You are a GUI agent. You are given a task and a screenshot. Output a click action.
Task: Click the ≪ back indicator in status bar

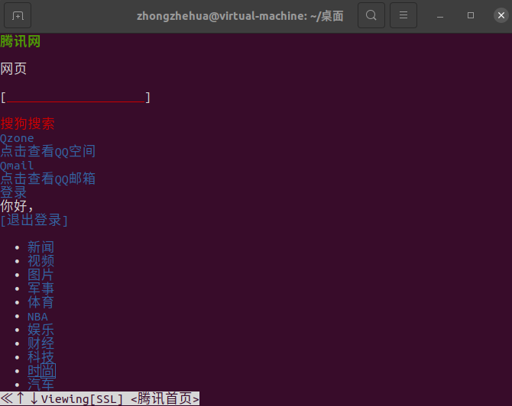point(7,398)
